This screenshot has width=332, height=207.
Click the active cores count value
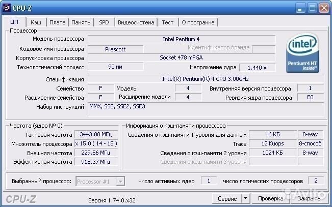click(x=209, y=181)
